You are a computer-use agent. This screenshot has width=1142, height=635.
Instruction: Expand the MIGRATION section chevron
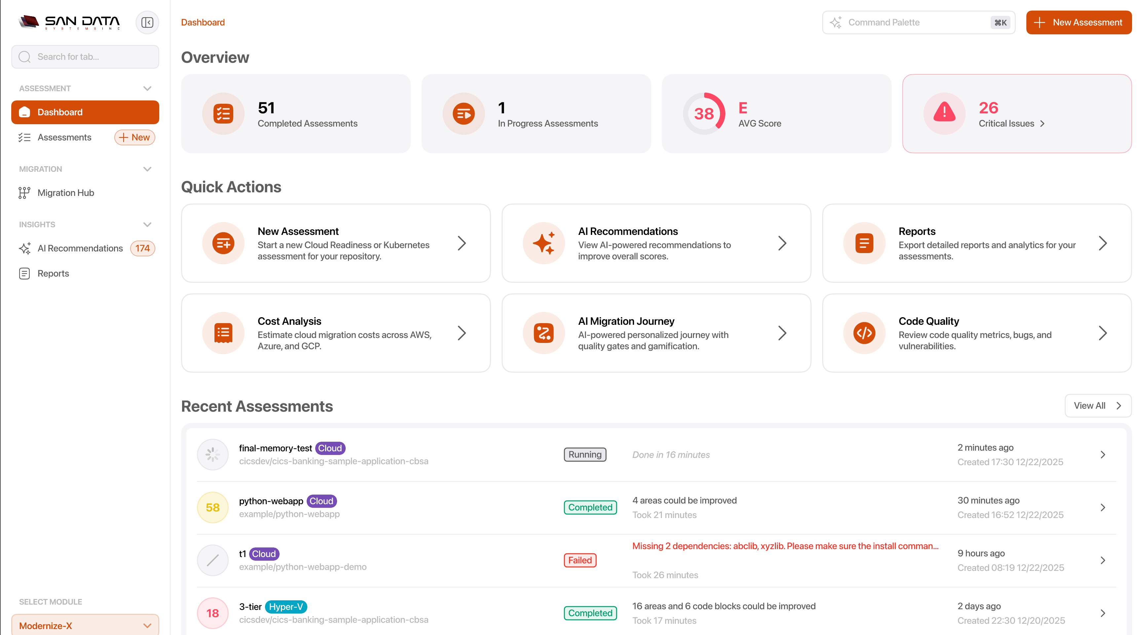tap(148, 169)
